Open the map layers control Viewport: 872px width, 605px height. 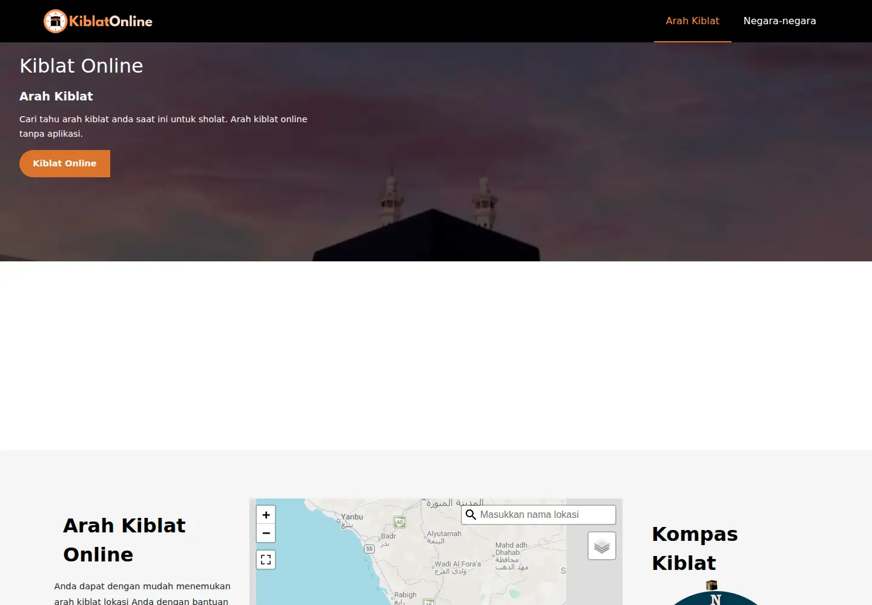pyautogui.click(x=602, y=546)
